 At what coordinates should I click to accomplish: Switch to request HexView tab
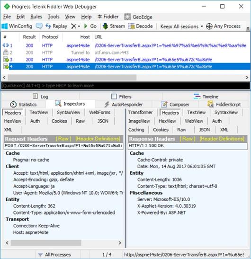coord(13,121)
